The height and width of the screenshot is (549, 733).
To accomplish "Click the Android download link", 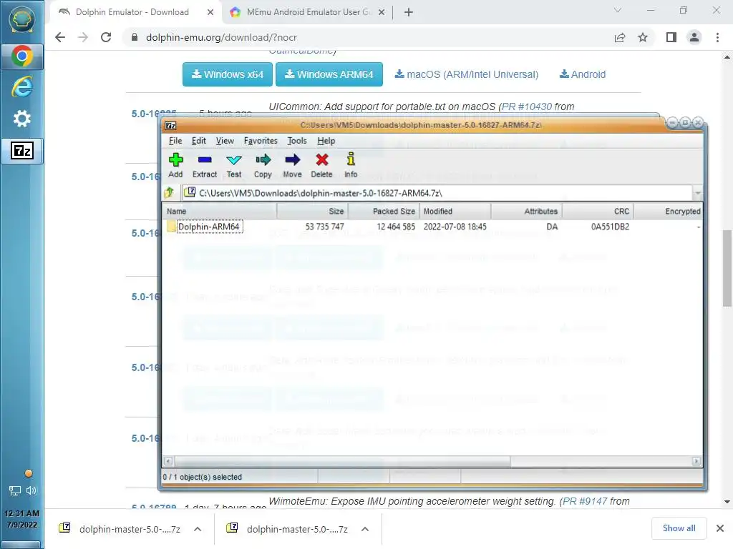I will 583,74.
